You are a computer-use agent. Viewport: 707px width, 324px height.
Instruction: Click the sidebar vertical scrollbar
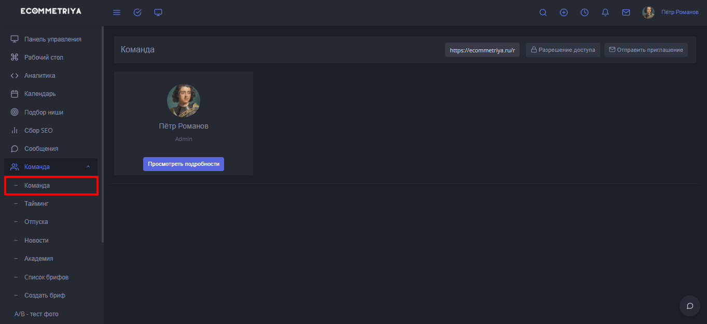[103, 135]
